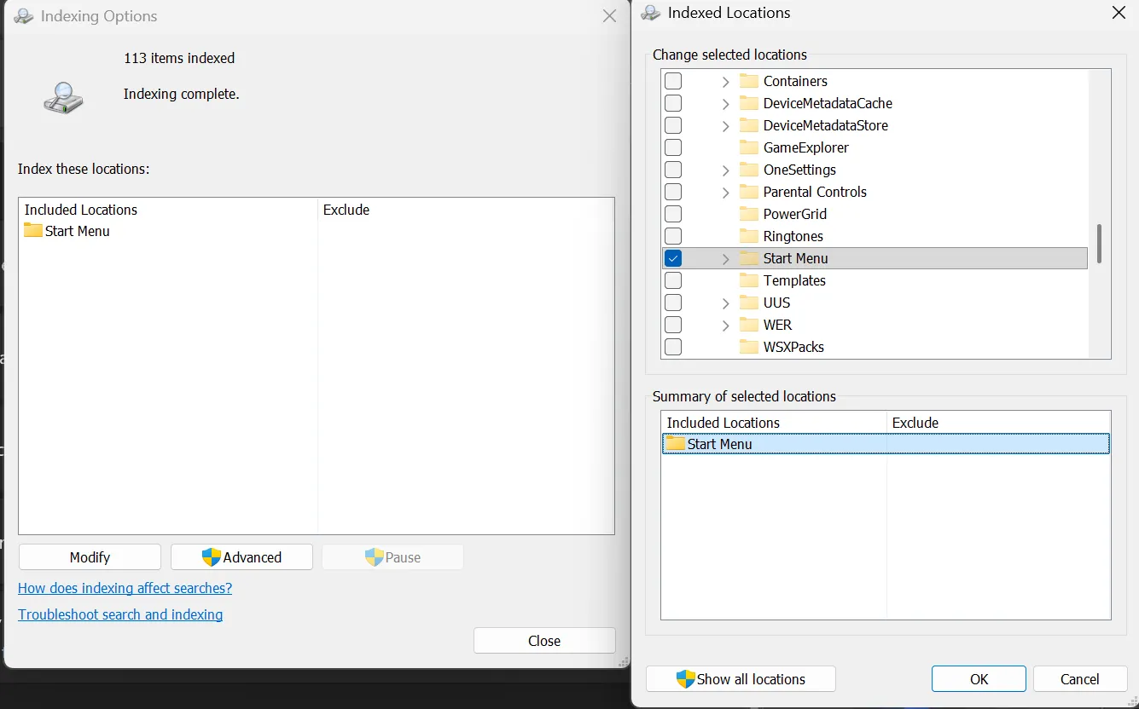The height and width of the screenshot is (709, 1139).
Task: Check the GameExplorer checkbox
Action: pyautogui.click(x=673, y=147)
